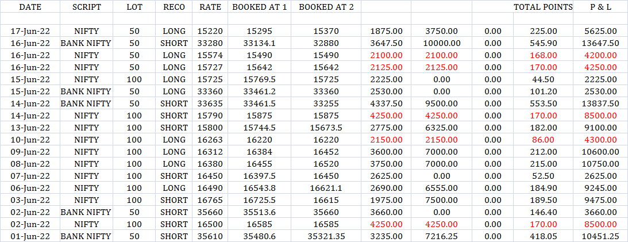Click the 07-Jun-22 date cell
628x242 pixels.
point(30,176)
